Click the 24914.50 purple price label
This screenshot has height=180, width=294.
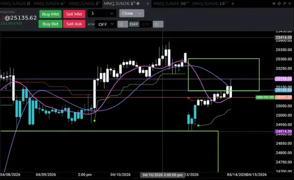(284, 131)
